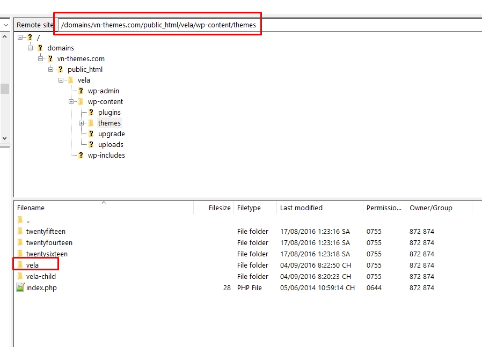Click the left panel vertical scrollbar
The height and width of the screenshot is (347, 482).
coord(5,88)
